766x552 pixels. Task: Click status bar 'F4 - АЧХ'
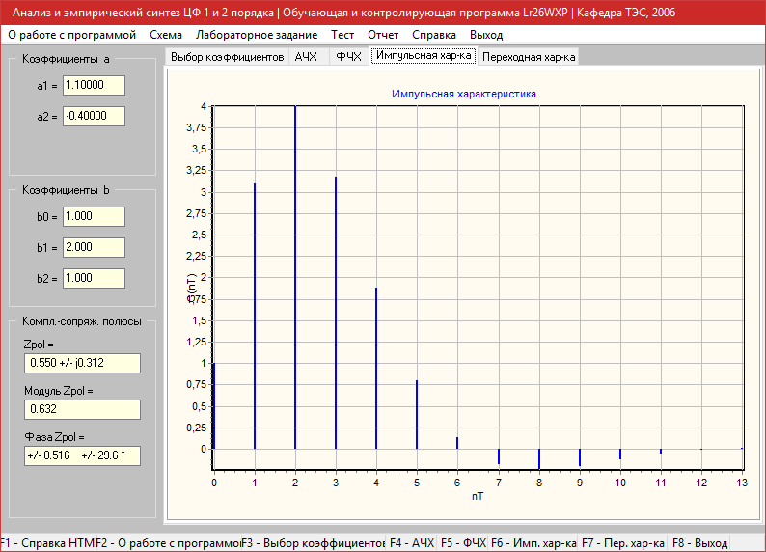pyautogui.click(x=412, y=543)
